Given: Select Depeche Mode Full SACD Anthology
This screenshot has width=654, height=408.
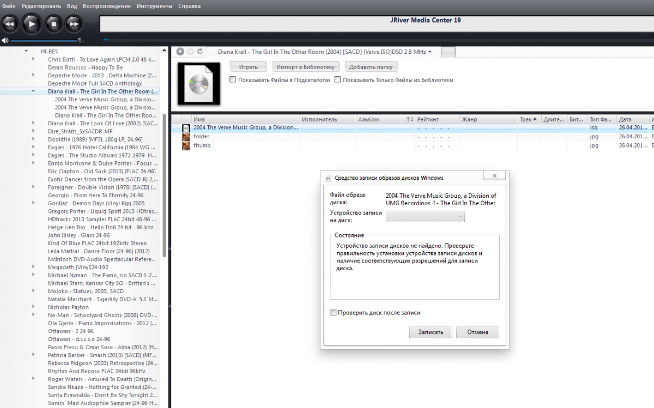Looking at the screenshot, I should point(95,83).
